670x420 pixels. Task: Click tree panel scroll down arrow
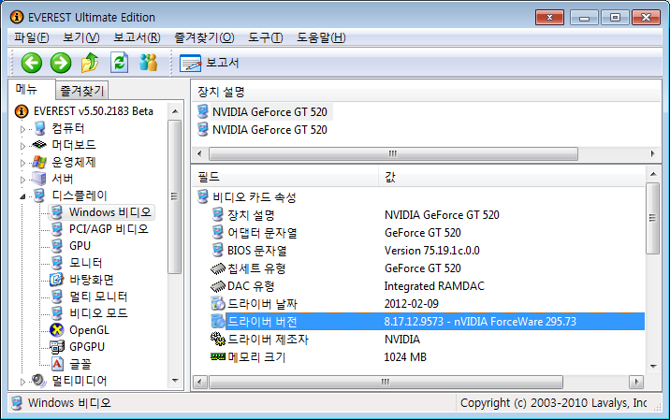[175, 381]
